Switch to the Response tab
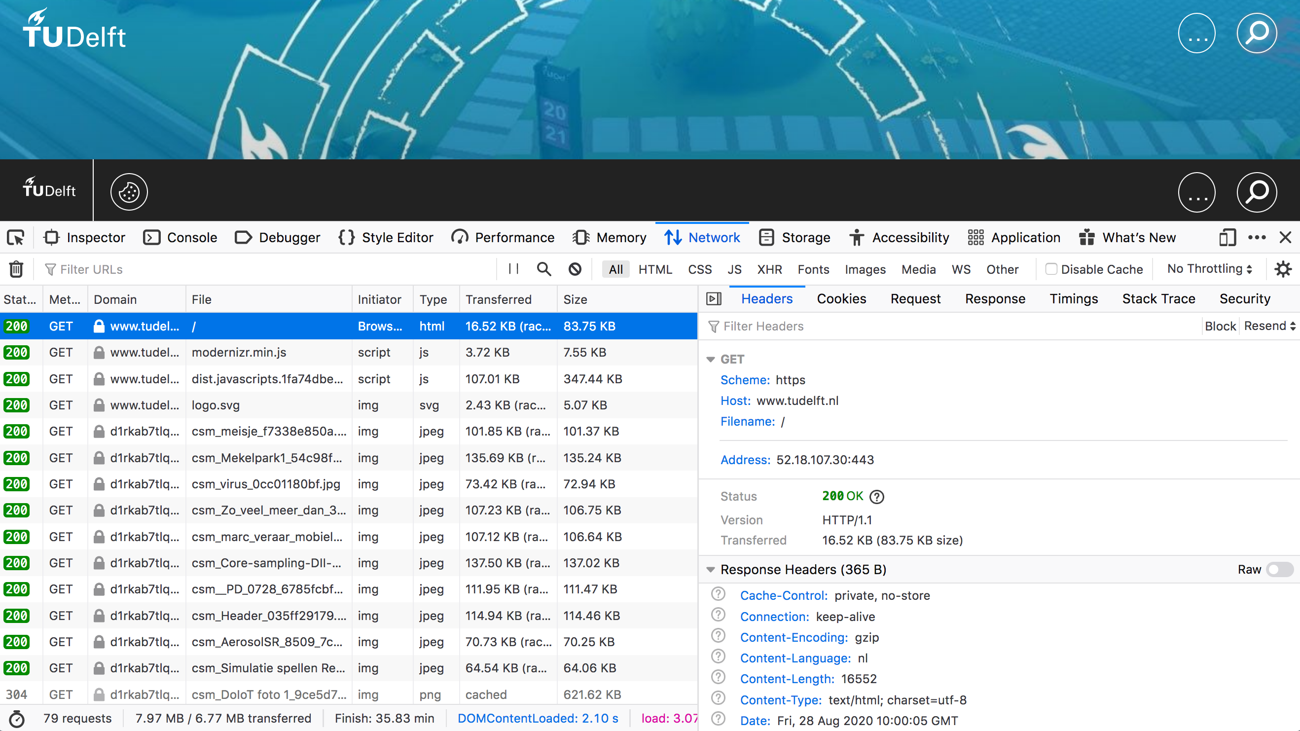The image size is (1300, 731). click(994, 298)
